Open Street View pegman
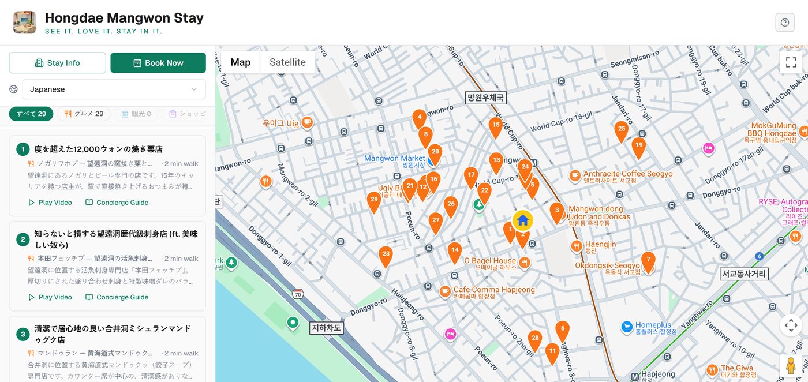Viewport: 808px width, 382px height. point(791,366)
